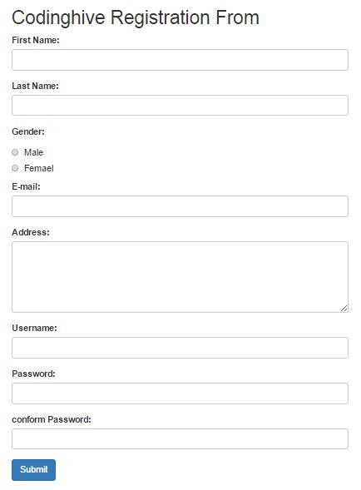361x490 pixels.
Task: Click the Username label
Action: [x=34, y=328]
